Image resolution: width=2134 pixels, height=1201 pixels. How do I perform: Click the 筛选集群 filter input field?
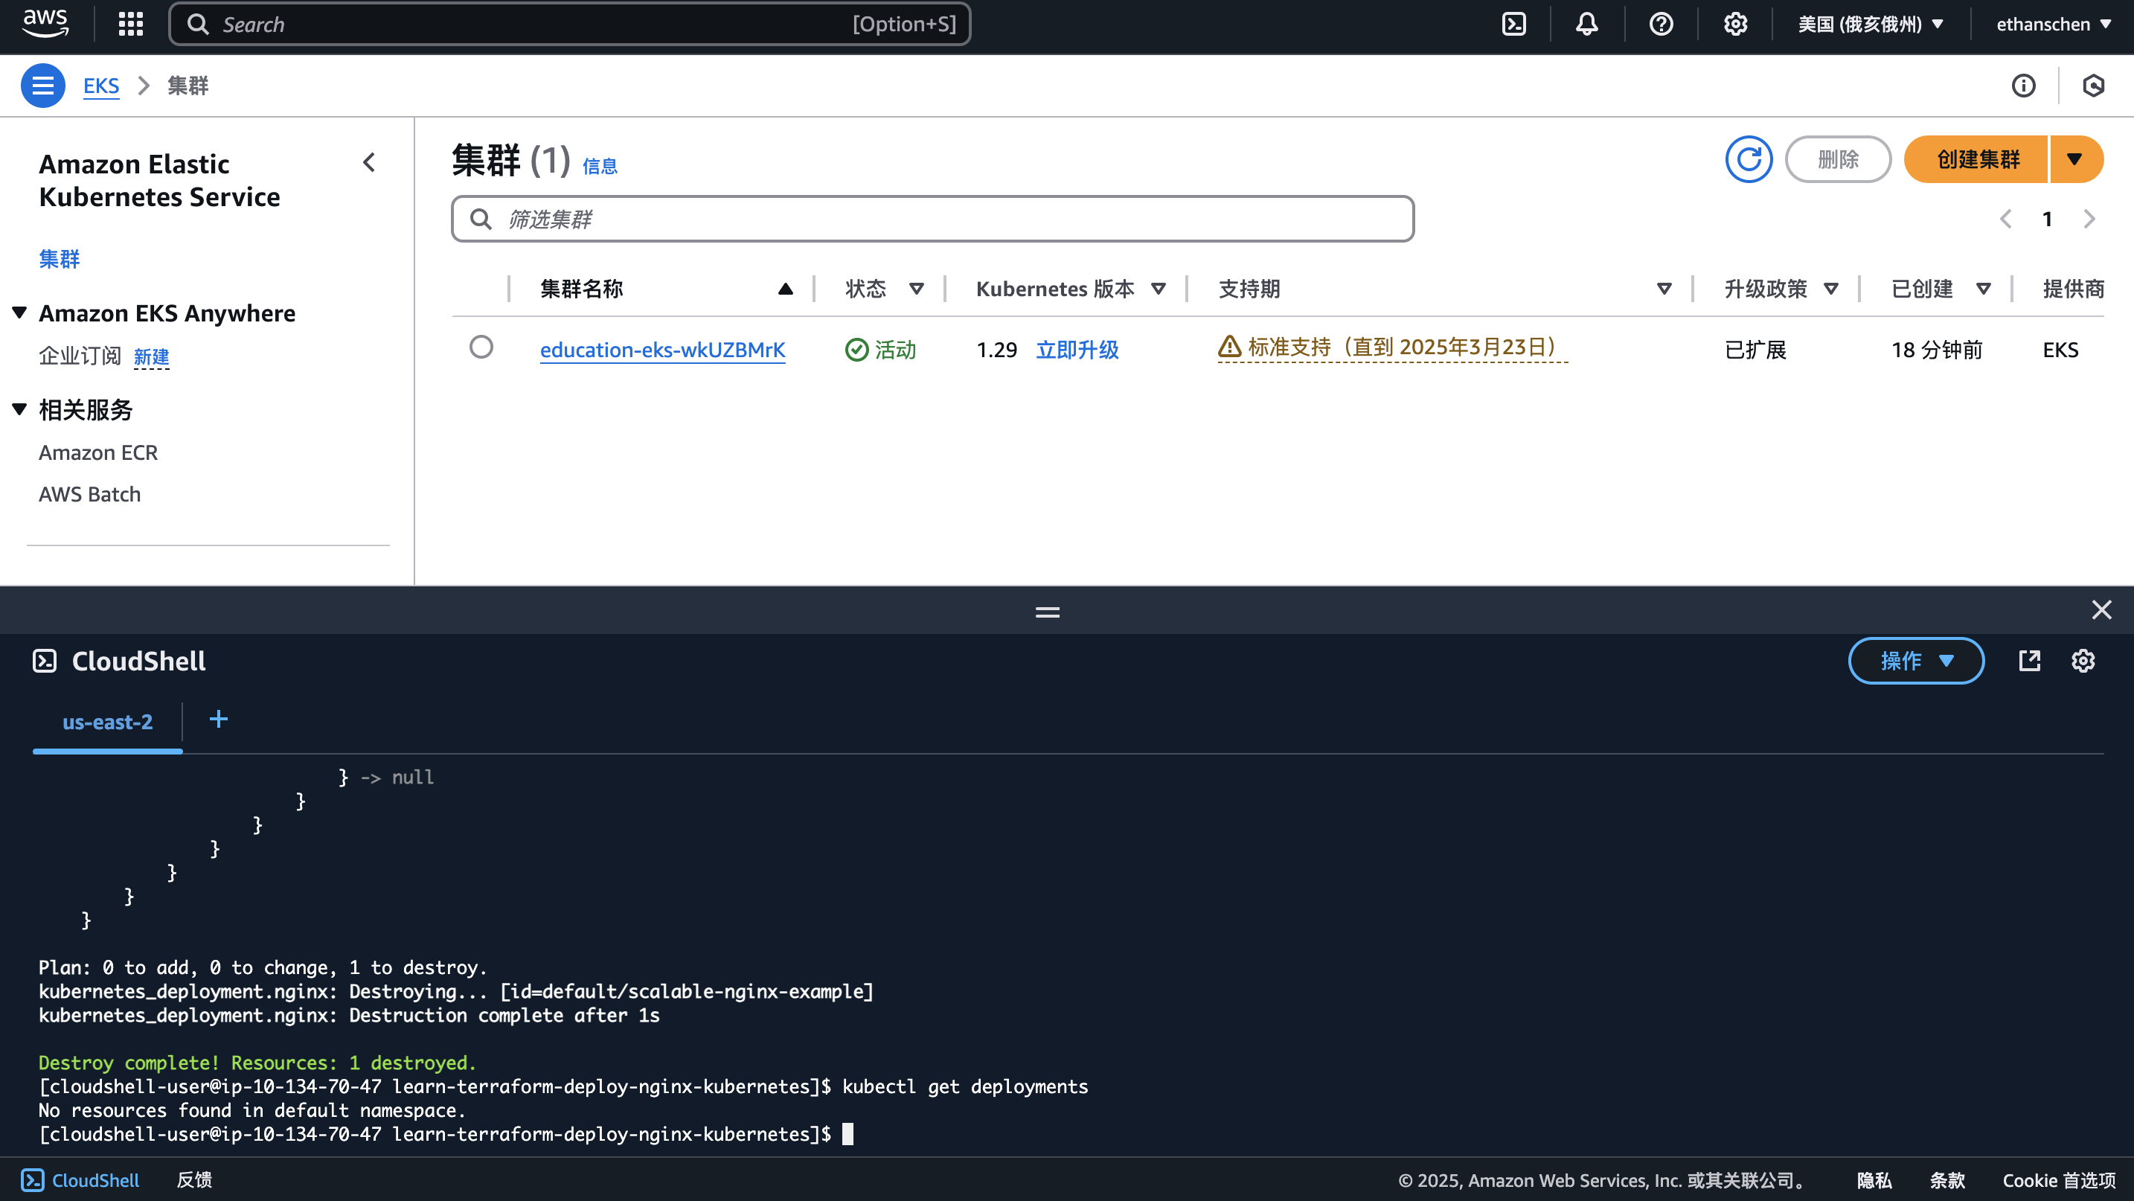(x=931, y=218)
